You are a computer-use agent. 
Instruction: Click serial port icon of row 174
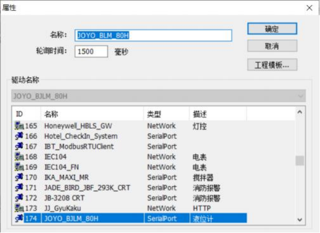19,218
